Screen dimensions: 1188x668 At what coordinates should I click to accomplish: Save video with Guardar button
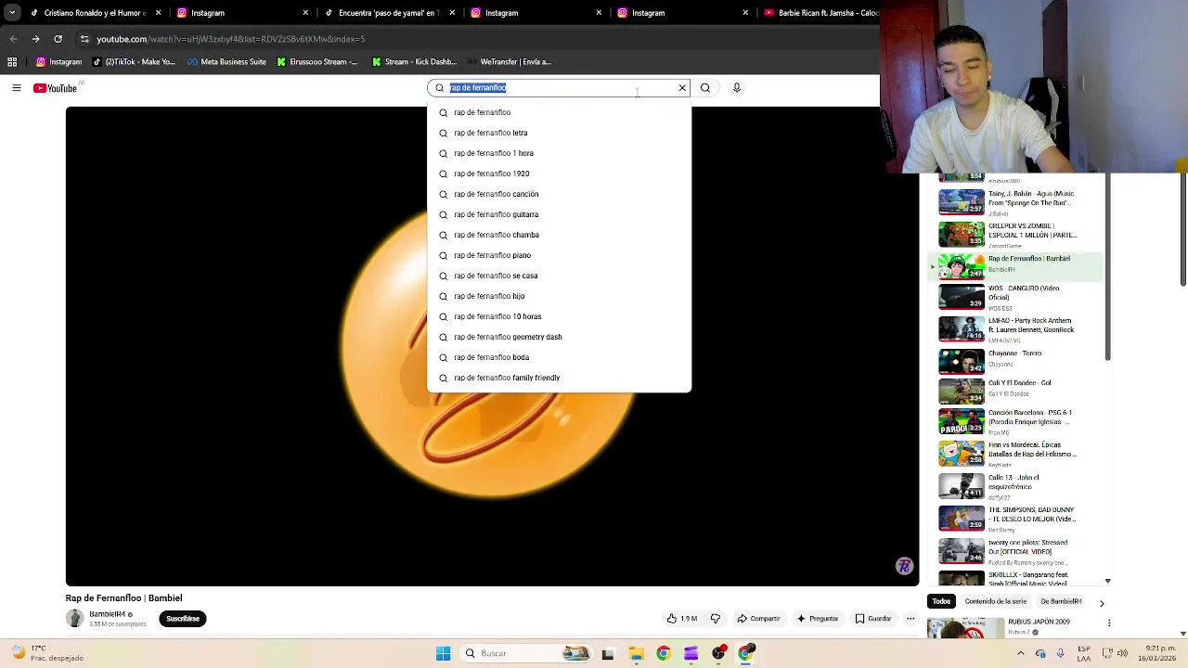pos(873,619)
